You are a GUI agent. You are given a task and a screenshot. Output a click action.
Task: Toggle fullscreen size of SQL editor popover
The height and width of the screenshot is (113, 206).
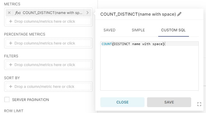click(x=199, y=104)
